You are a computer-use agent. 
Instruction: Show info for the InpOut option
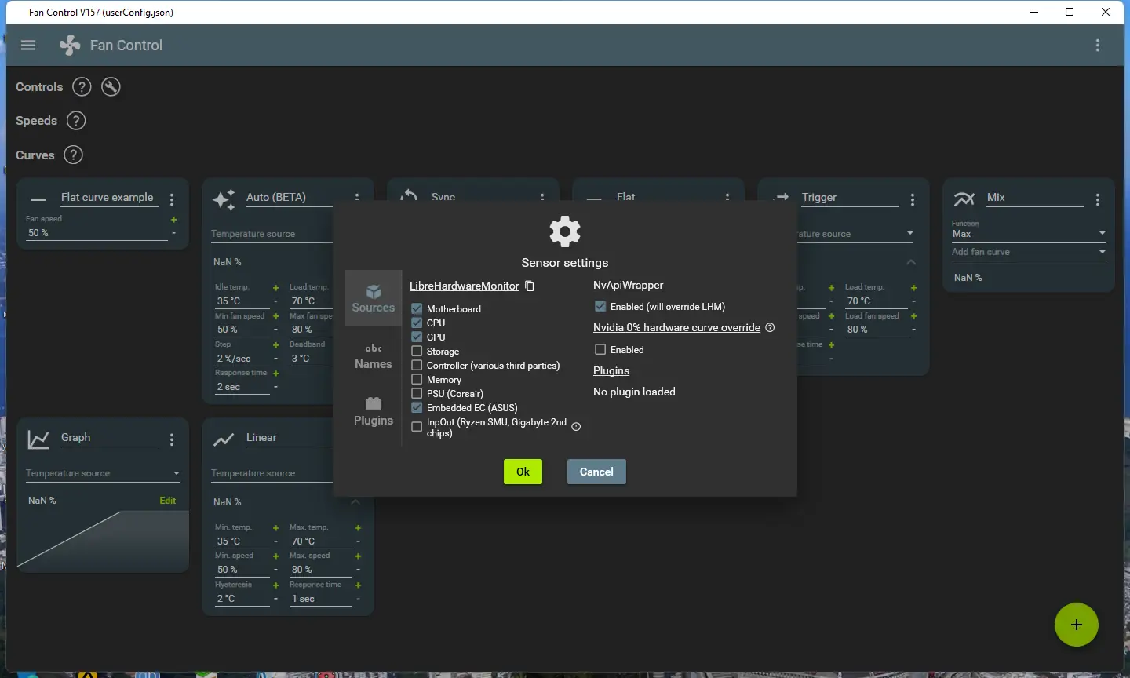point(576,427)
